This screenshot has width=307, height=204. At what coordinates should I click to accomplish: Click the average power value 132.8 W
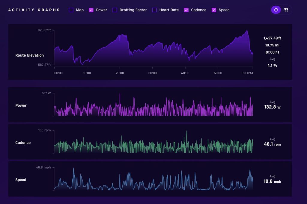272,107
